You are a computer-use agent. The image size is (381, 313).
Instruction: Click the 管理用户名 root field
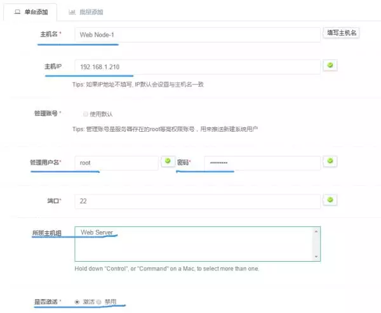116,163
